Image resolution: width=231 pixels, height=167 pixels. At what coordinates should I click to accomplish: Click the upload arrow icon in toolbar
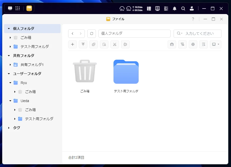tap(83, 44)
